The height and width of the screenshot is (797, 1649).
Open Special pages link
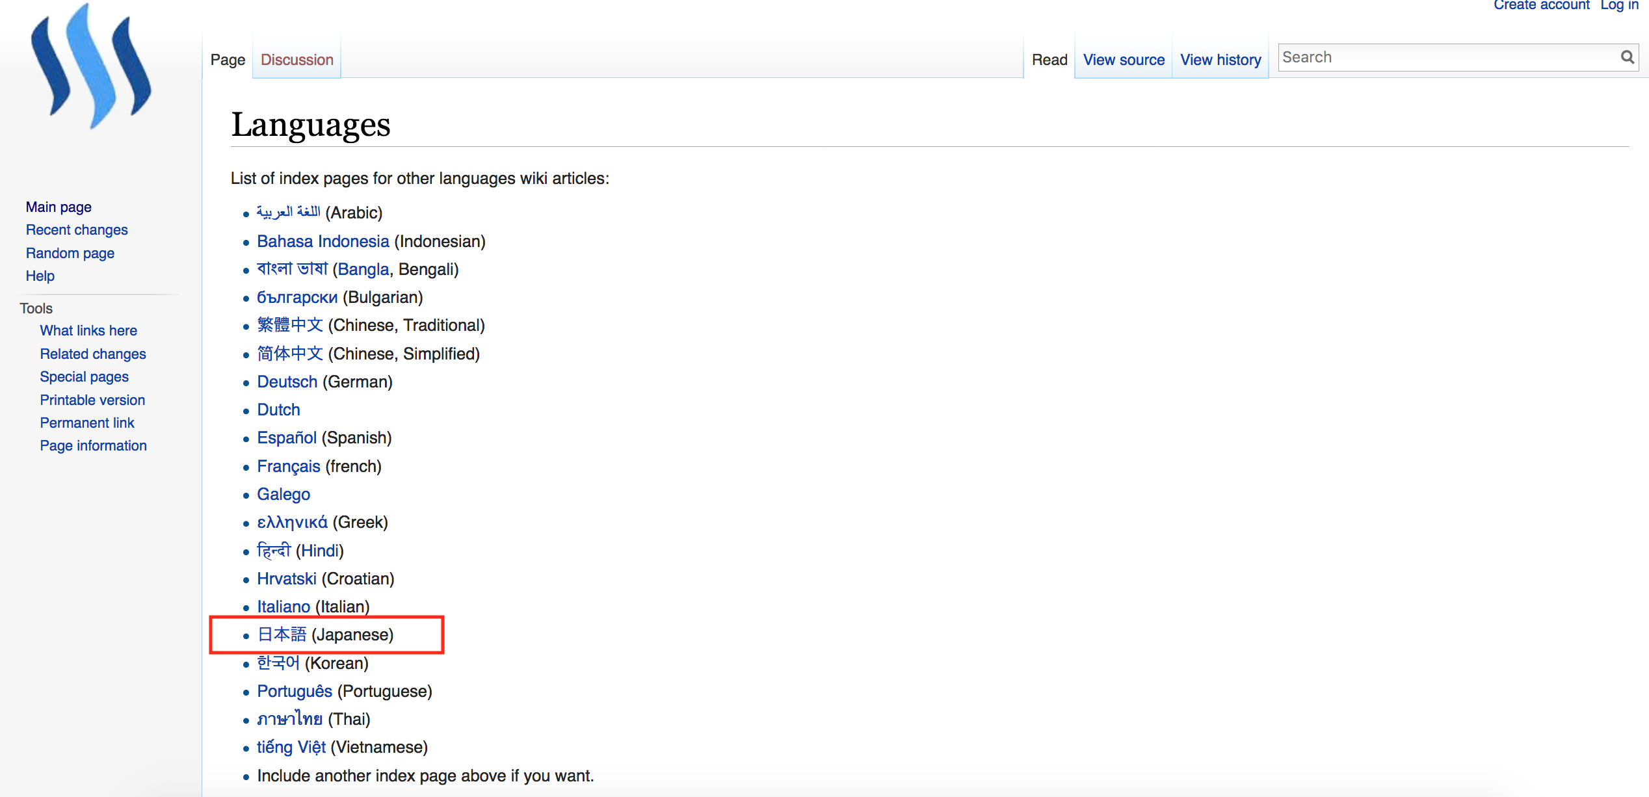pos(85,376)
